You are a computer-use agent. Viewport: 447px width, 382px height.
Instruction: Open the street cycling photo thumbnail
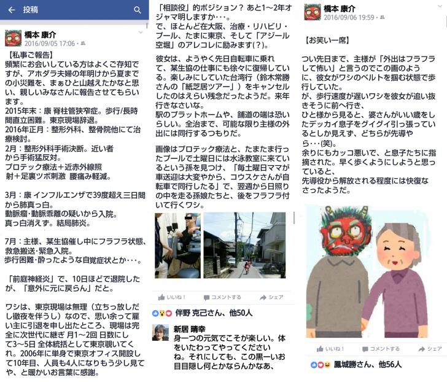[x=244, y=245]
